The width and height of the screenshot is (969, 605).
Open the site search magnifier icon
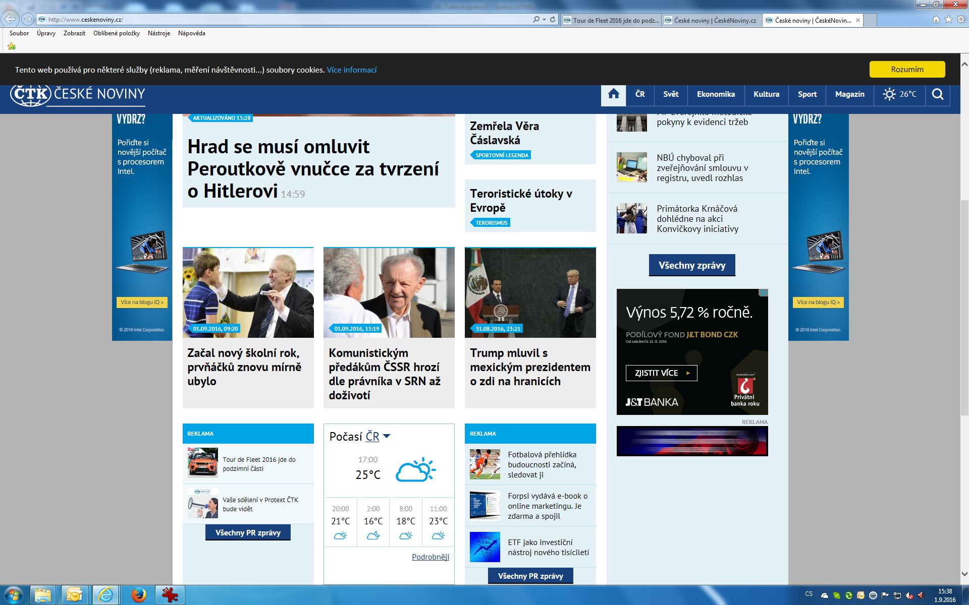(938, 94)
